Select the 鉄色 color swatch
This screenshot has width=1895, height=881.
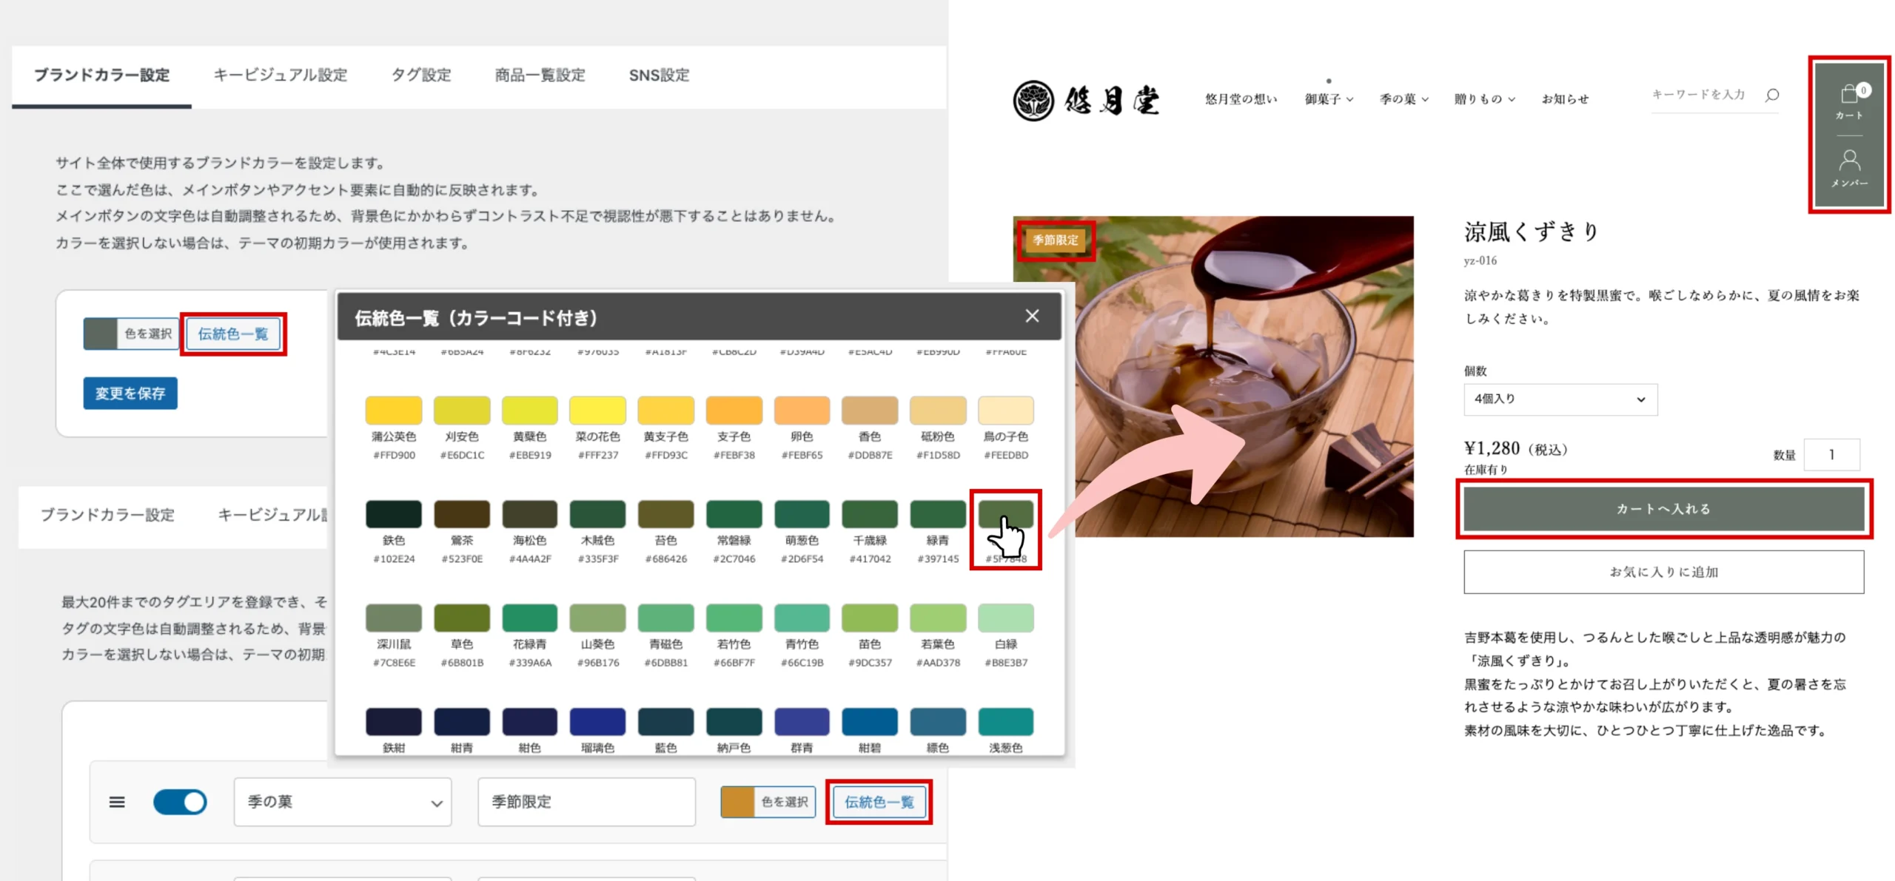tap(393, 513)
